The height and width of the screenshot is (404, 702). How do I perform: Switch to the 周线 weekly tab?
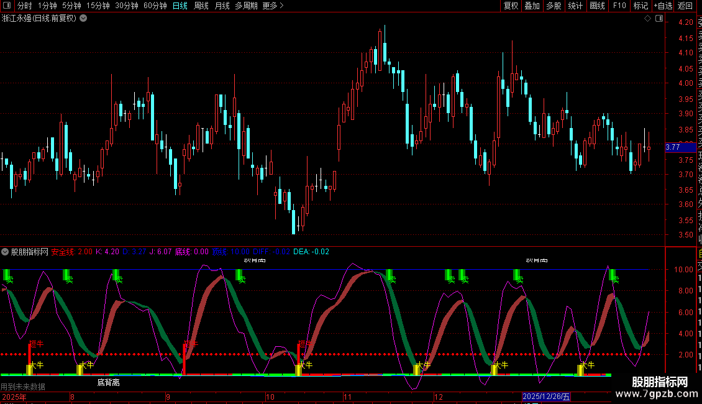pos(201,6)
